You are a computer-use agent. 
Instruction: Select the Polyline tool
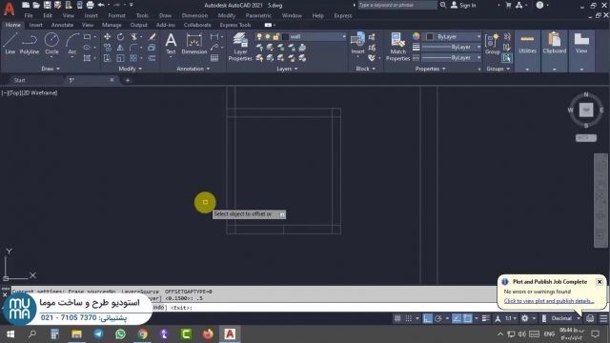click(30, 43)
